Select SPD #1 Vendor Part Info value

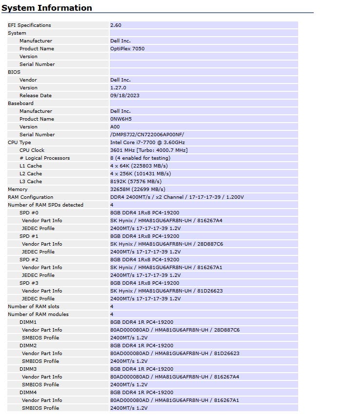(166, 244)
